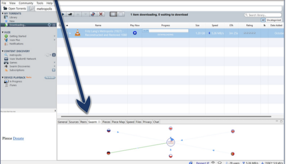Image resolution: width=286 pixels, height=164 pixels.
Task: Switch to the General tab
Action: (x=63, y=122)
